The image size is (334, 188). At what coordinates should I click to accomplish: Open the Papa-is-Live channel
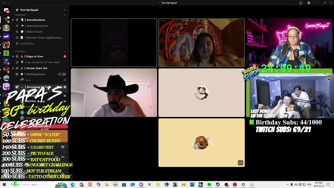(x=40, y=56)
